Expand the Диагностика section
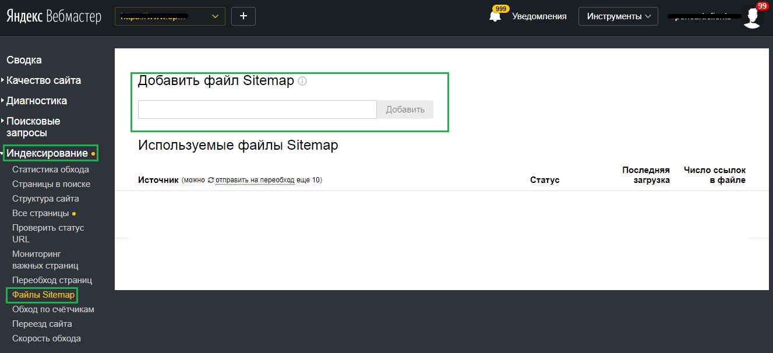The height and width of the screenshot is (353, 773). 37,101
